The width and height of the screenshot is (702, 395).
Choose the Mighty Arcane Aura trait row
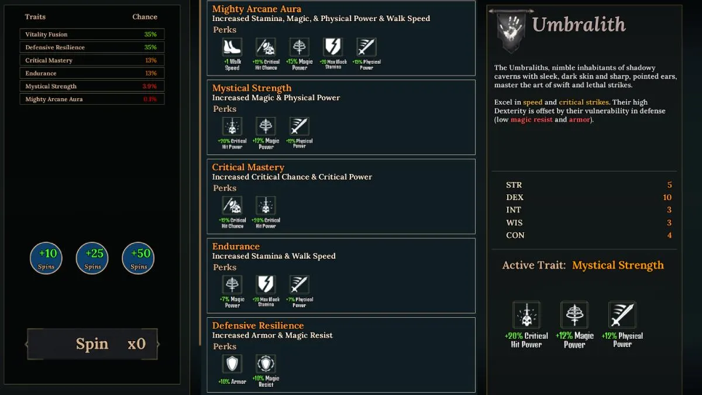tap(92, 99)
